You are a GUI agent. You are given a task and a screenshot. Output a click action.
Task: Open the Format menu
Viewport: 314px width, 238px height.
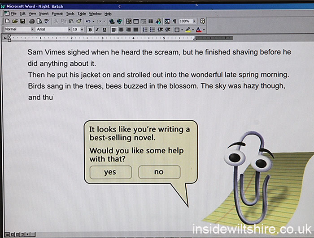click(57, 14)
